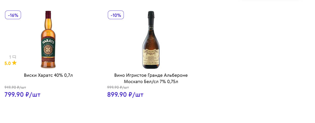Click the Москато Бел/сл 7% 0,75л title line
This screenshot has width=315, height=123.
pos(151,82)
